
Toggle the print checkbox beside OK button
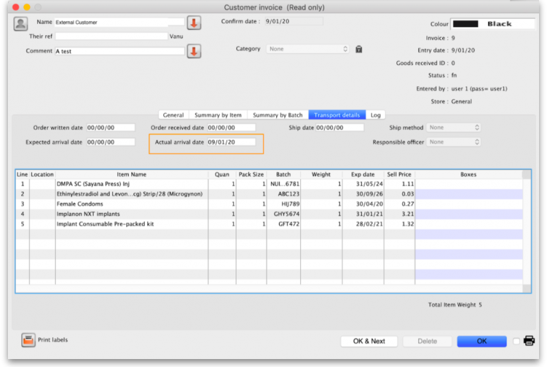(x=516, y=341)
